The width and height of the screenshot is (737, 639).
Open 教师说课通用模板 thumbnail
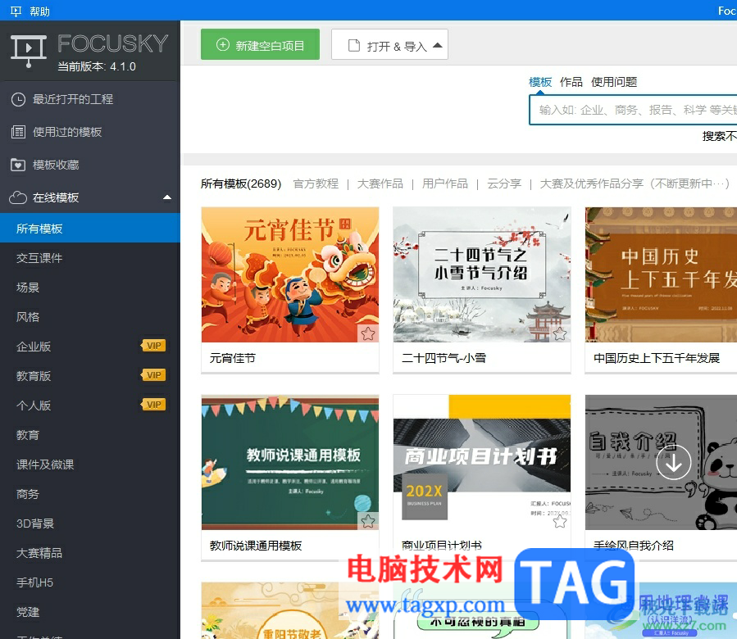(290, 462)
